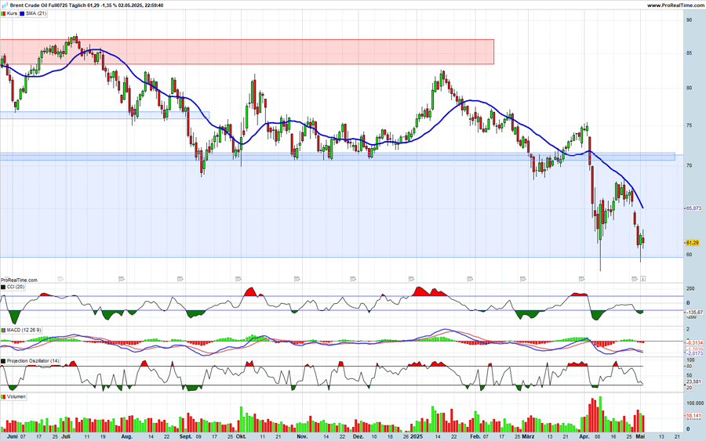
Task: Click the MACD (12 26 9) legend icon
Action: tap(3, 331)
